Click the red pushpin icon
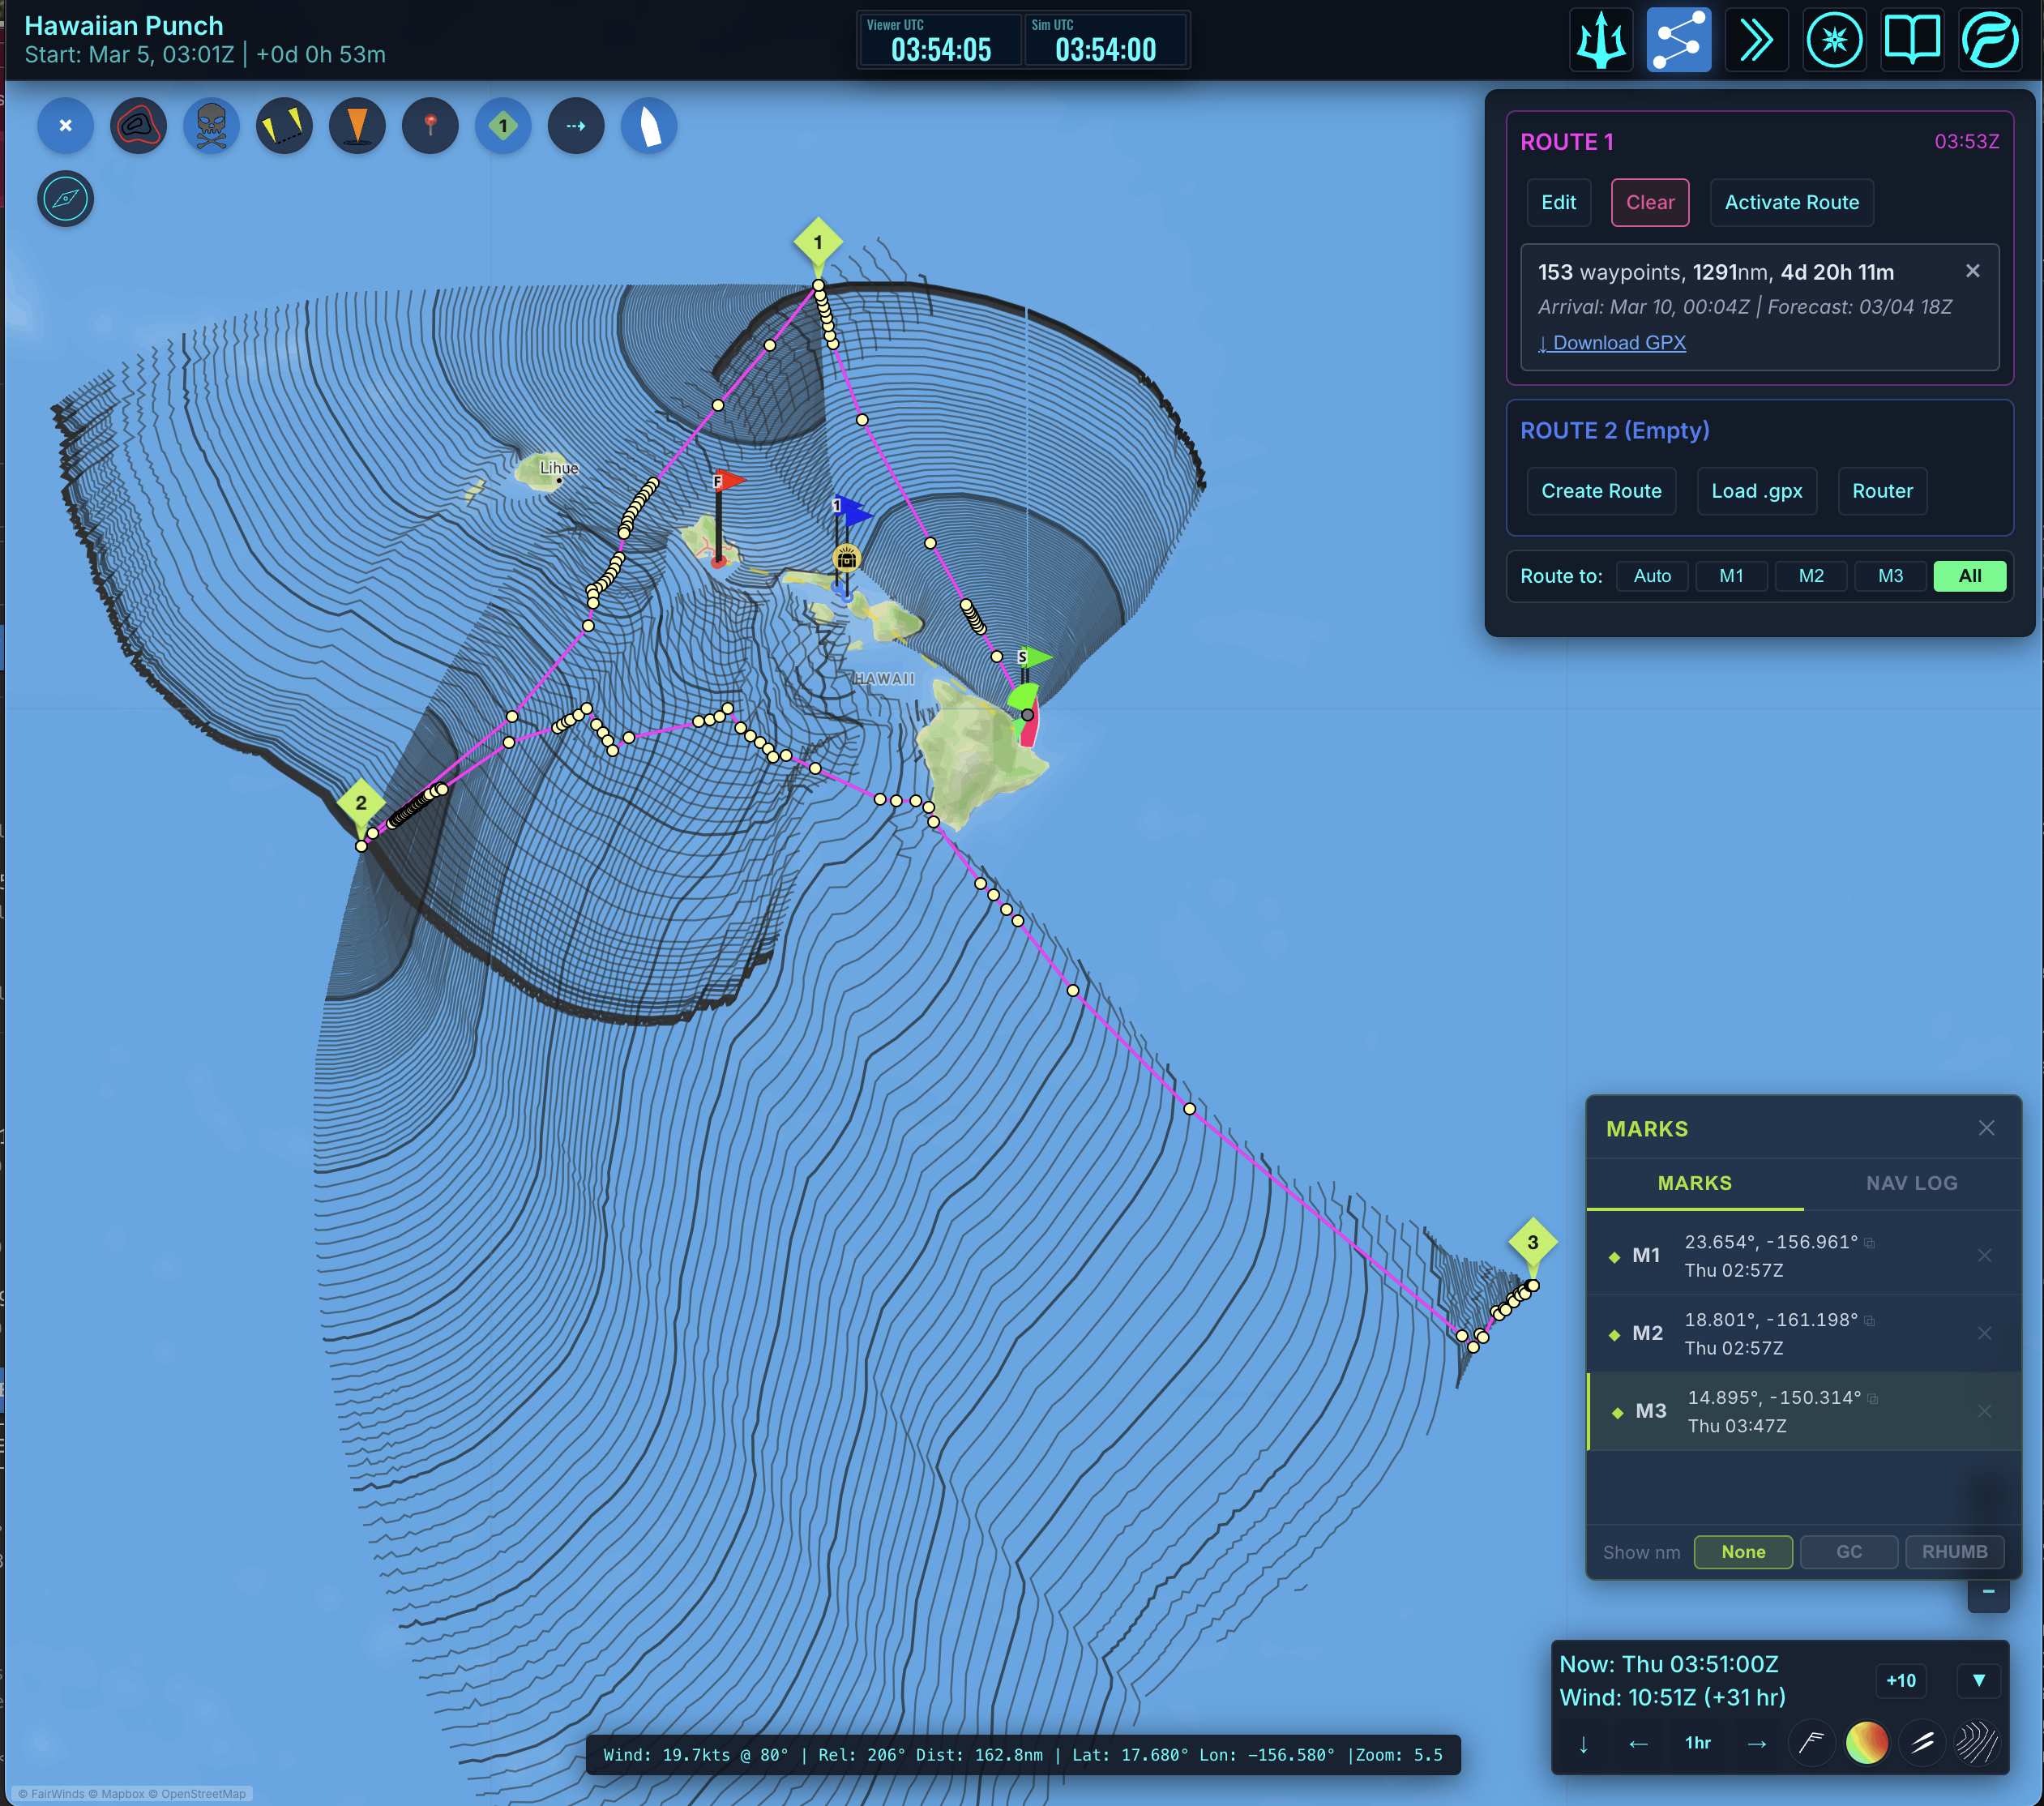The width and height of the screenshot is (2044, 1806). coord(430,126)
